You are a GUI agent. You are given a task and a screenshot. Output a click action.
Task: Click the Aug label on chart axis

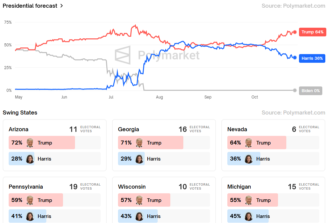159,97
